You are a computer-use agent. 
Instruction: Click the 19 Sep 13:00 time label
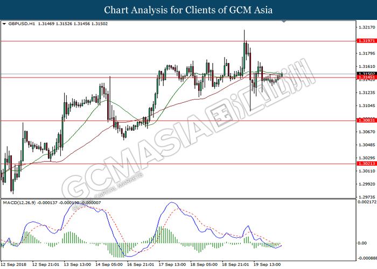tap(267, 265)
